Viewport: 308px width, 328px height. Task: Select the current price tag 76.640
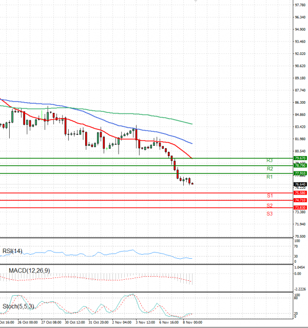[300, 184]
